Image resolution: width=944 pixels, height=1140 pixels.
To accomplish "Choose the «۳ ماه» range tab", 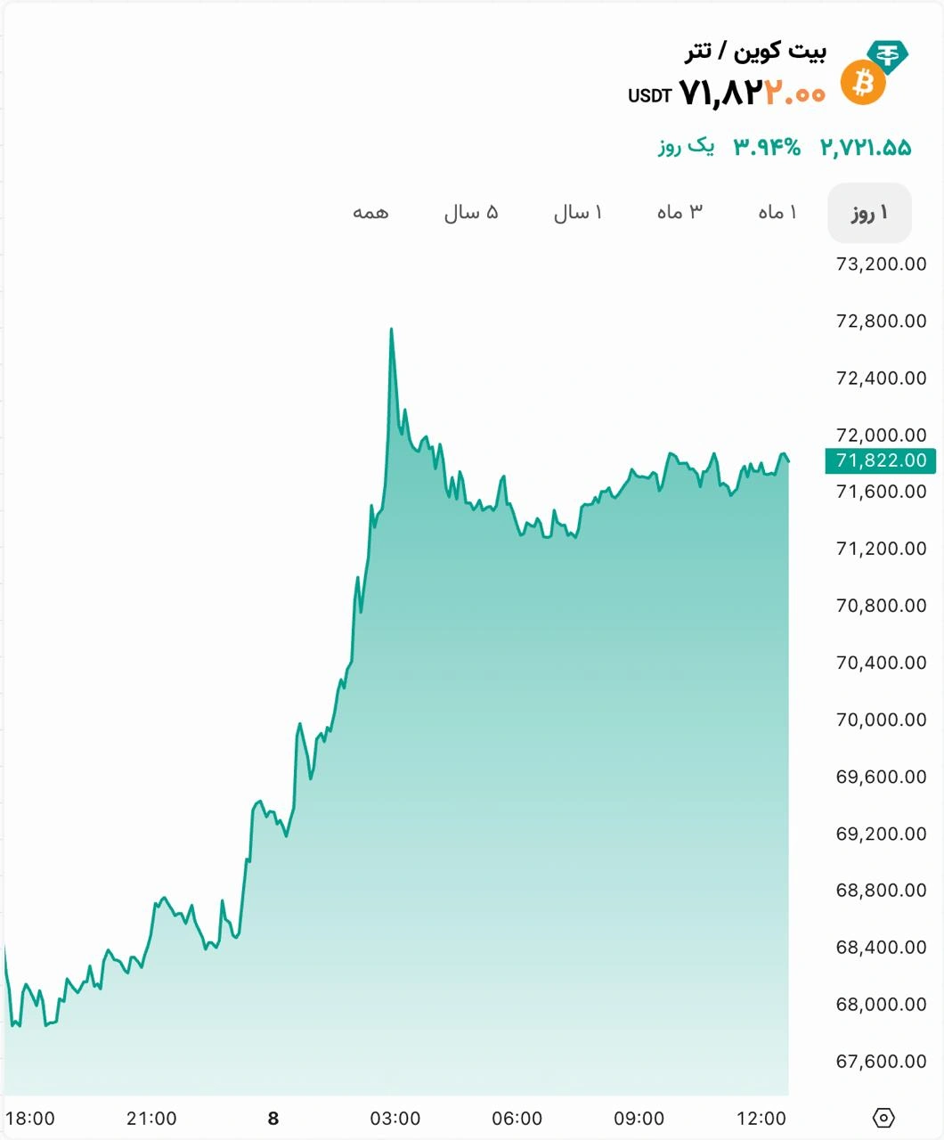I will point(680,213).
